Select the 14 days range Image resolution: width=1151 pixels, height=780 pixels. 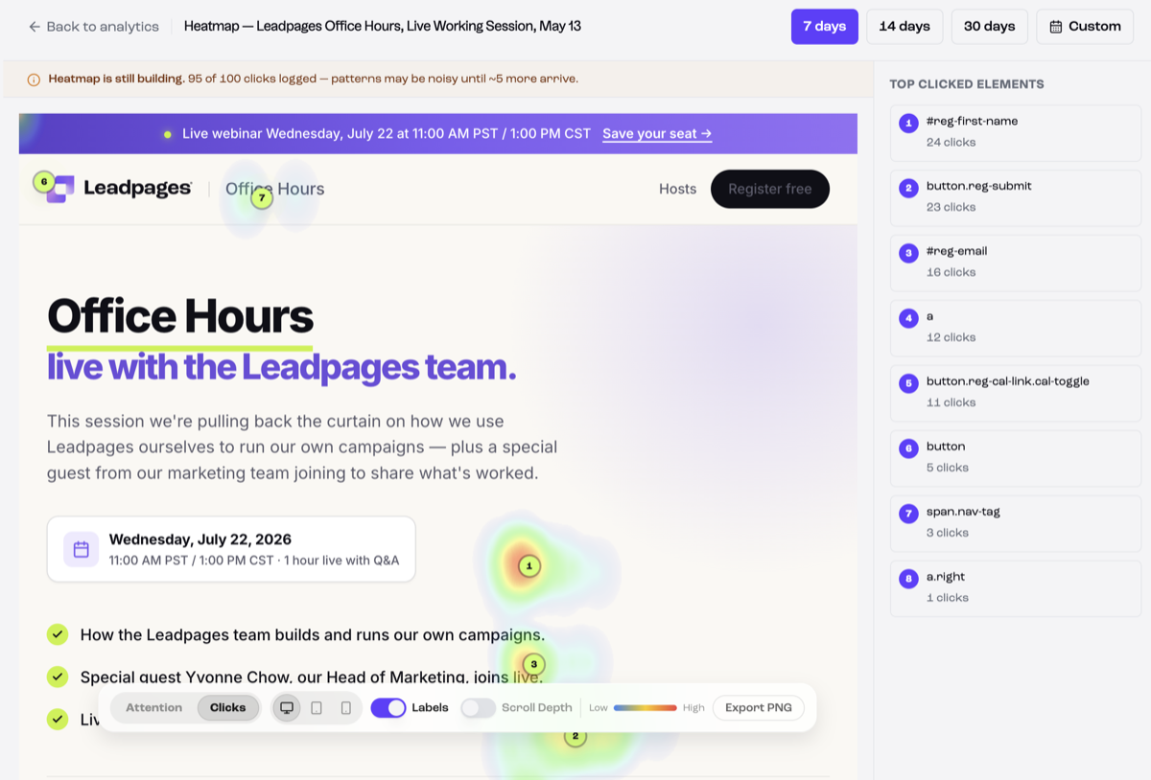904,27
